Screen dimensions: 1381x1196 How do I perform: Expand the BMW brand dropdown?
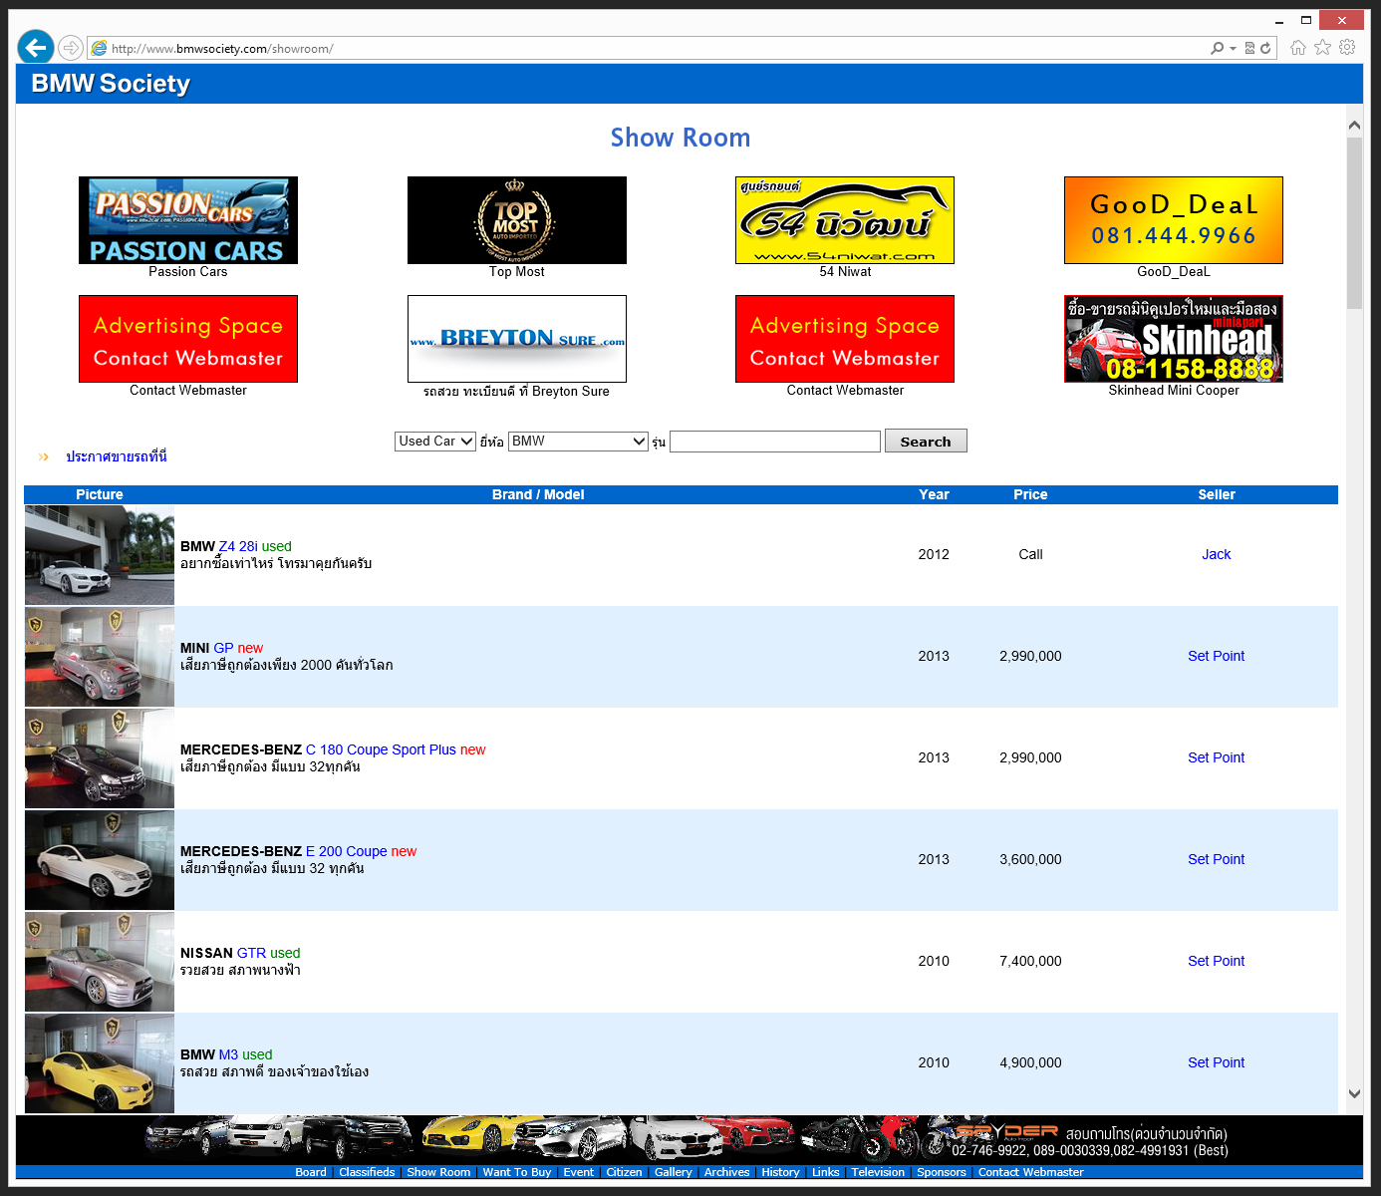579,441
